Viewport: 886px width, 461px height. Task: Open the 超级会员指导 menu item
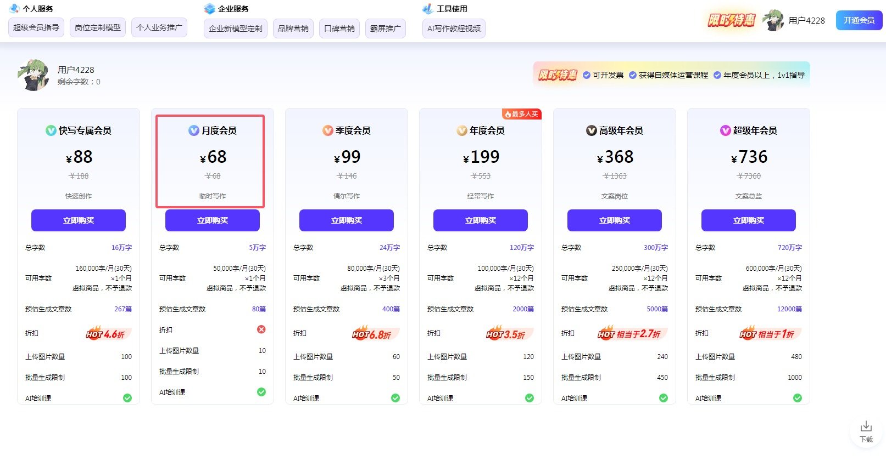click(x=36, y=27)
